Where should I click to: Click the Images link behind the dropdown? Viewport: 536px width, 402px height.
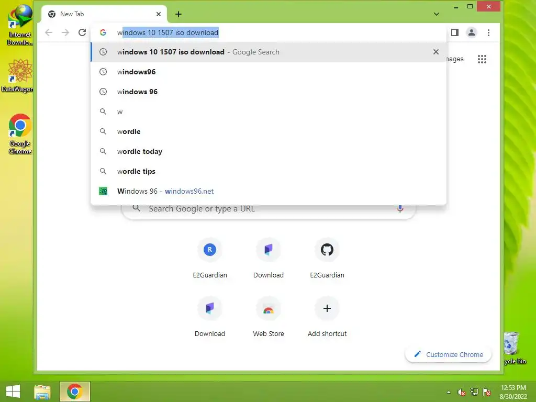pos(455,59)
